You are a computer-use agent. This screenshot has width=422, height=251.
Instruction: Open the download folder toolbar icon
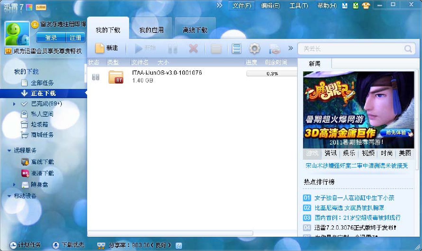click(216, 49)
